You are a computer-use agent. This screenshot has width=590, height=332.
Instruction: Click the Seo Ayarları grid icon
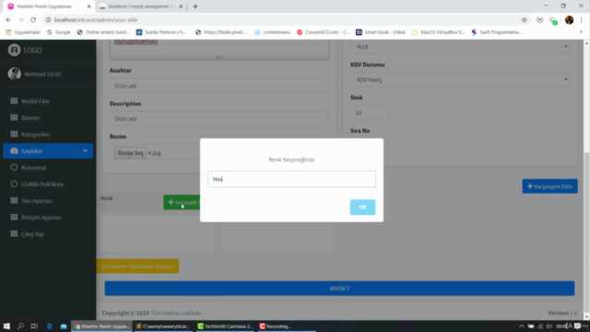coord(14,200)
